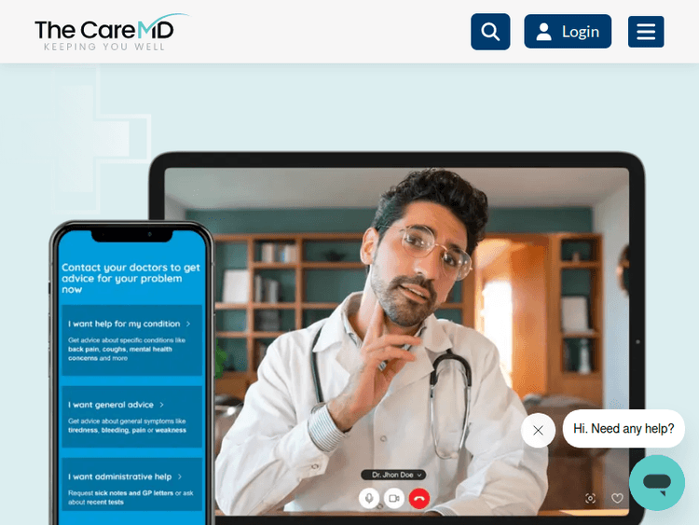
Task: Click the heart favorite icon
Action: (617, 498)
